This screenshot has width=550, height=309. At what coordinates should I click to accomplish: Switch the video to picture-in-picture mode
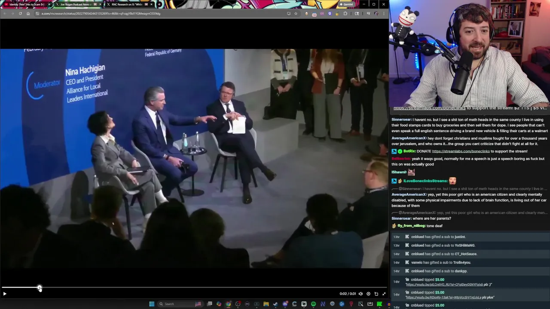(x=376, y=294)
